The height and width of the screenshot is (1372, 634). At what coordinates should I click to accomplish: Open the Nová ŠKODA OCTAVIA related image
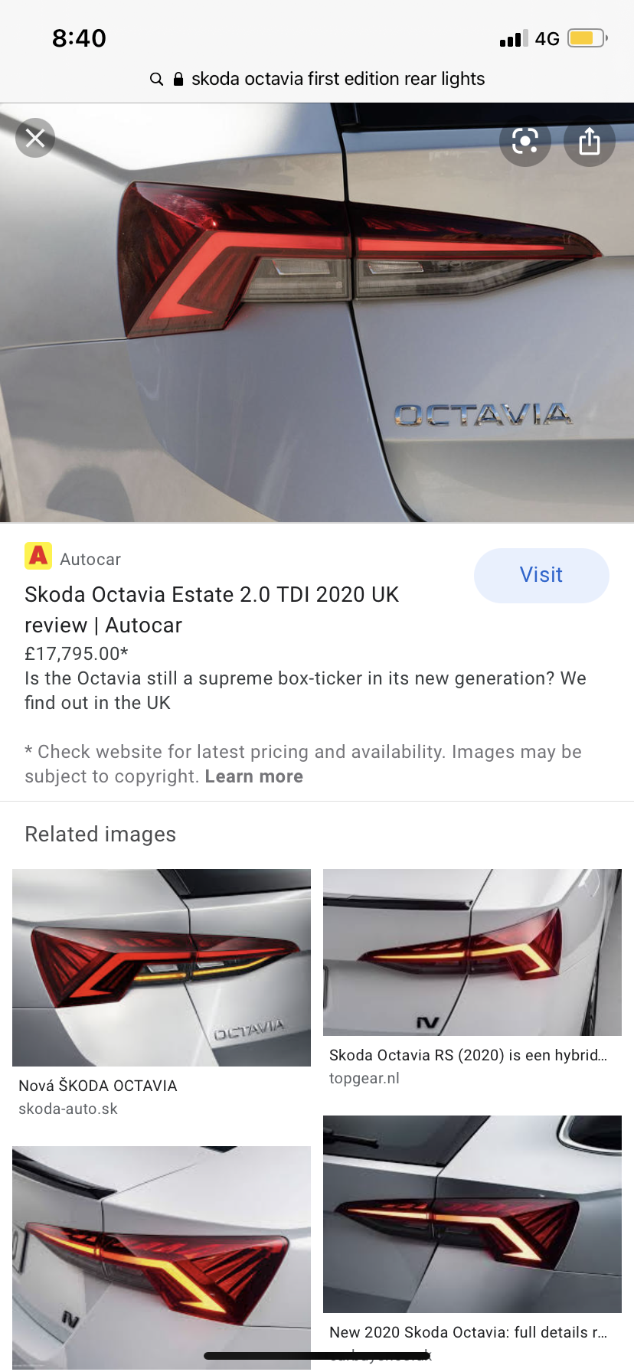point(162,968)
